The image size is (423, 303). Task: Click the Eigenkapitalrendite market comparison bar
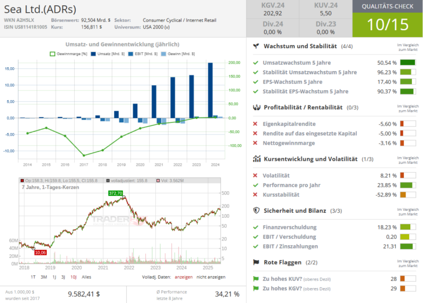pyautogui.click(x=408, y=124)
